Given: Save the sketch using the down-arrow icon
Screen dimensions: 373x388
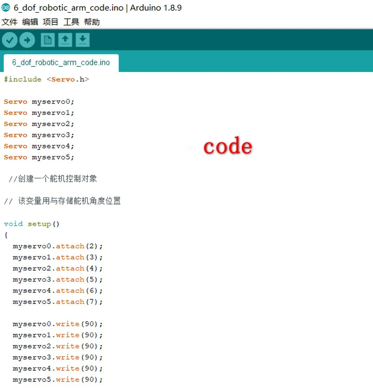Looking at the screenshot, I should coord(82,40).
